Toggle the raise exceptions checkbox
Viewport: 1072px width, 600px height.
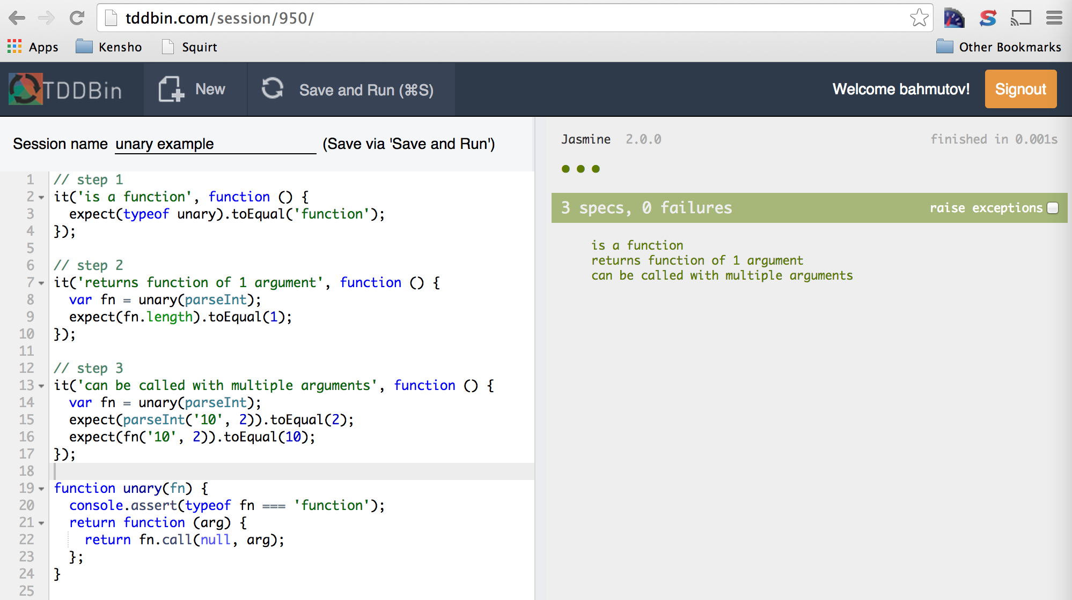click(x=1053, y=208)
